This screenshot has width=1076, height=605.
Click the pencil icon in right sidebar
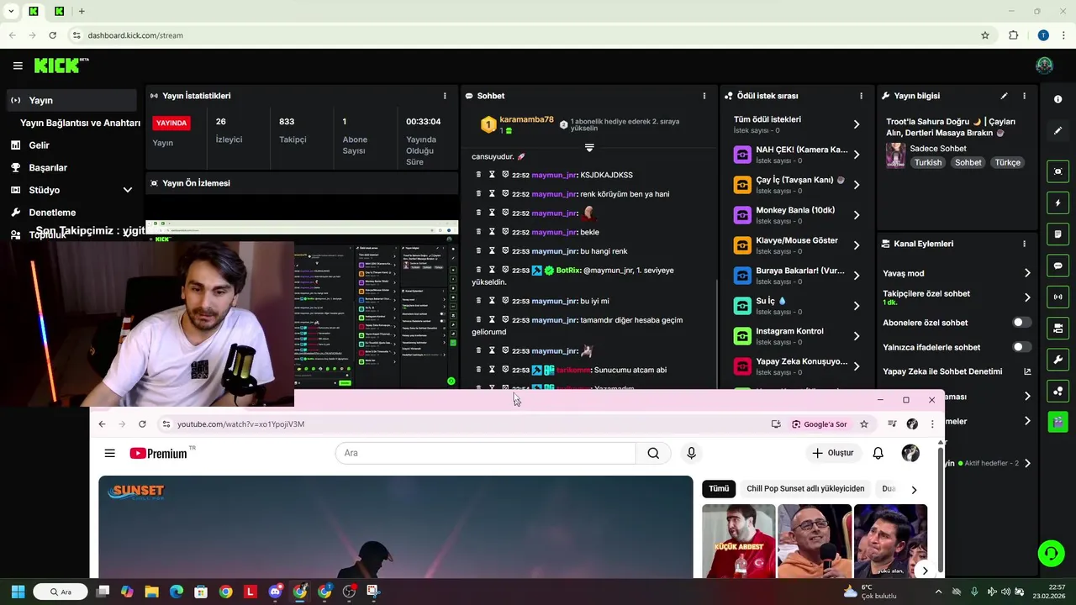1058,131
